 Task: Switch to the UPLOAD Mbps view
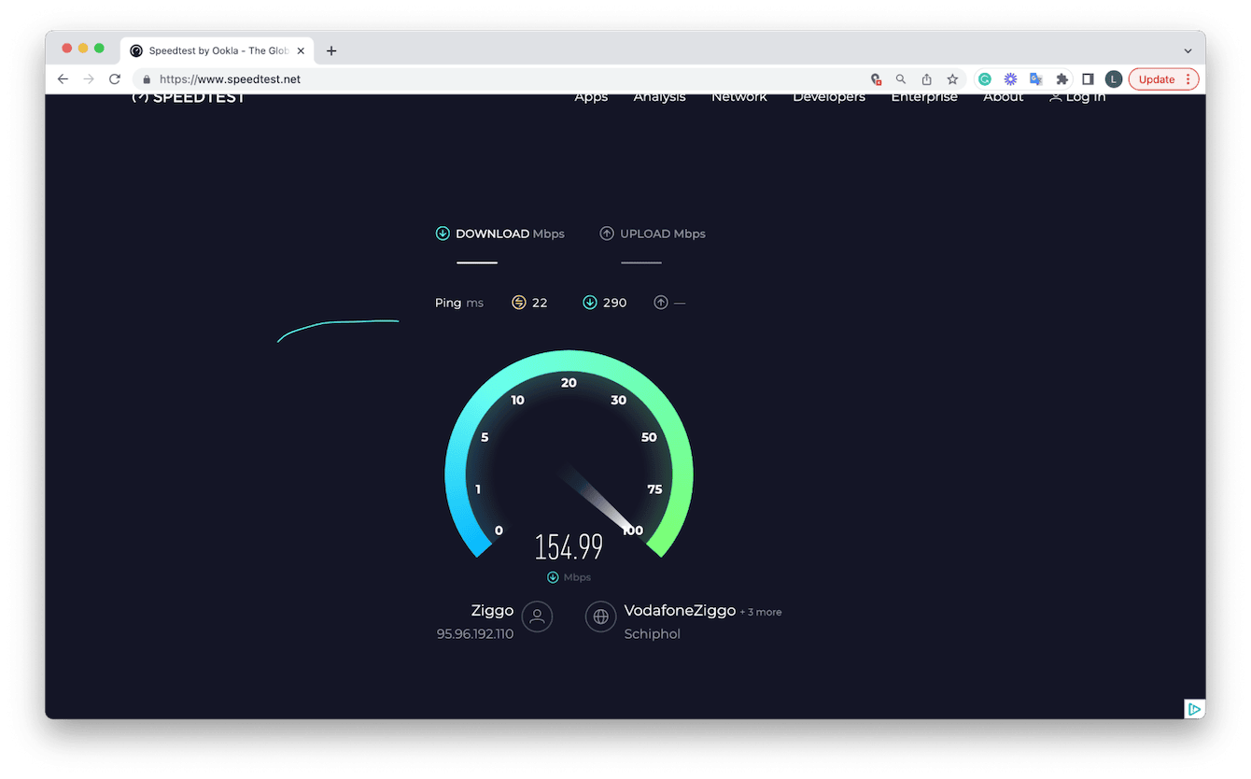[662, 233]
